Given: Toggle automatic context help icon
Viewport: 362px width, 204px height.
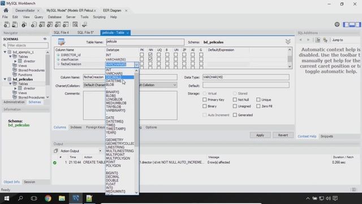Looking at the screenshot, I should pyautogui.click(x=318, y=40).
